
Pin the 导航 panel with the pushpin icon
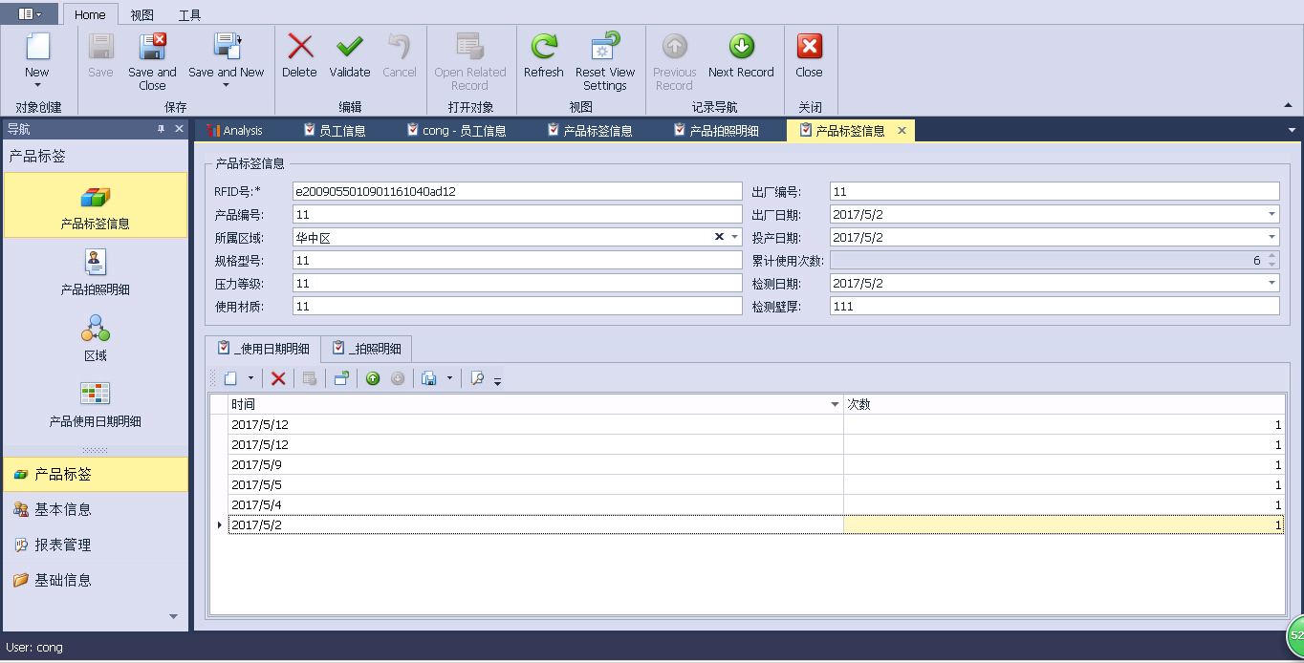(x=162, y=129)
